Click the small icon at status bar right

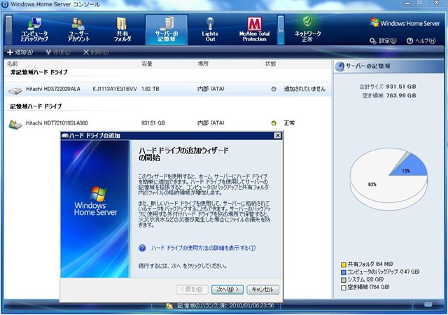coord(428,304)
